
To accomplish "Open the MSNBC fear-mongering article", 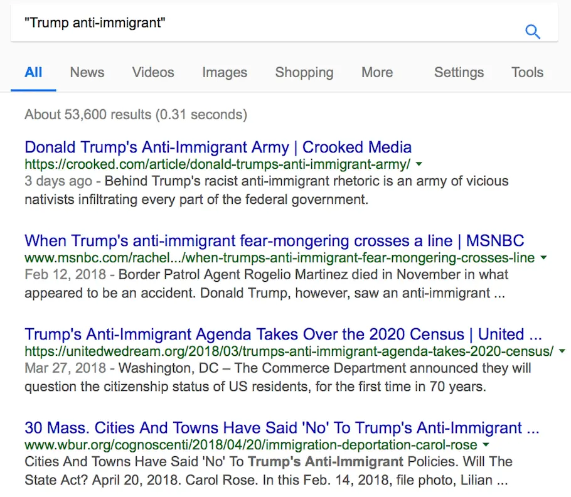I will point(274,240).
